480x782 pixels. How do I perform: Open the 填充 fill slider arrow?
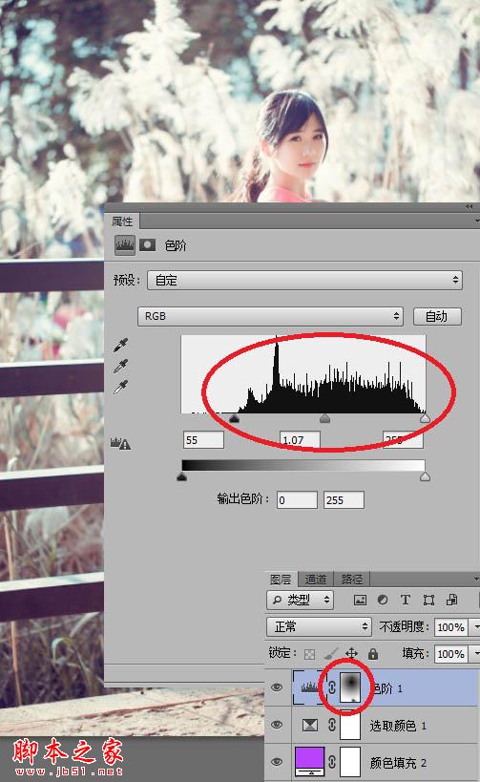(x=475, y=653)
